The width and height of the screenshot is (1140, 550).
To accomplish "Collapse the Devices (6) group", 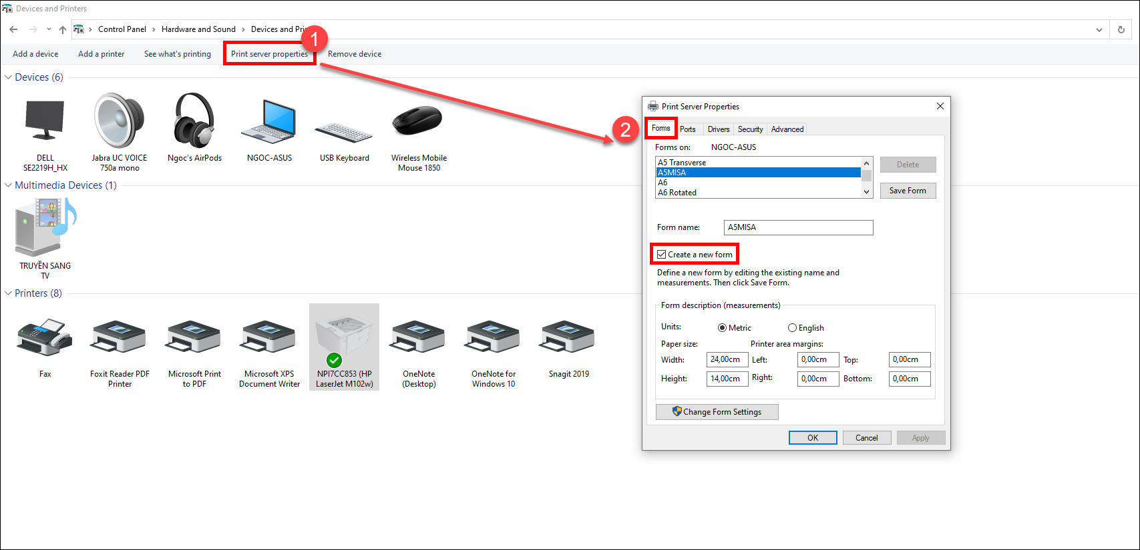I will [x=8, y=77].
